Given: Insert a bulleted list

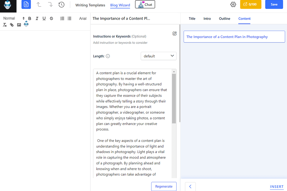Looking at the screenshot, I should (69, 19).
